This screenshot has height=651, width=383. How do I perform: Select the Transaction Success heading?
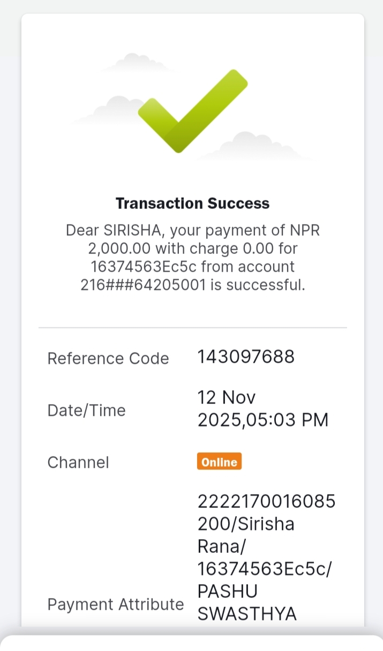click(193, 204)
